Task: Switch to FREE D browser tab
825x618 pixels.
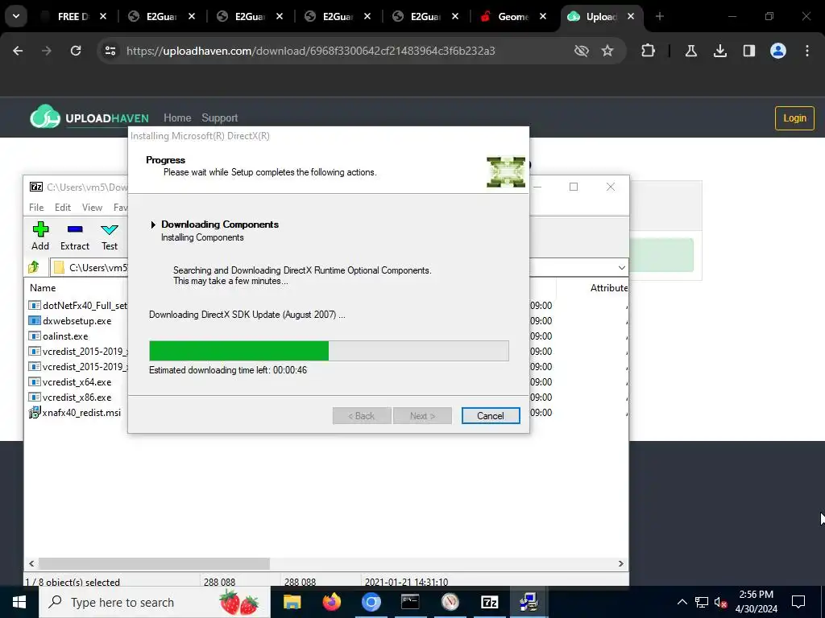Action: pyautogui.click(x=73, y=17)
